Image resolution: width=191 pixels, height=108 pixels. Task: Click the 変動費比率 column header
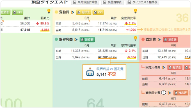coord(129,18)
